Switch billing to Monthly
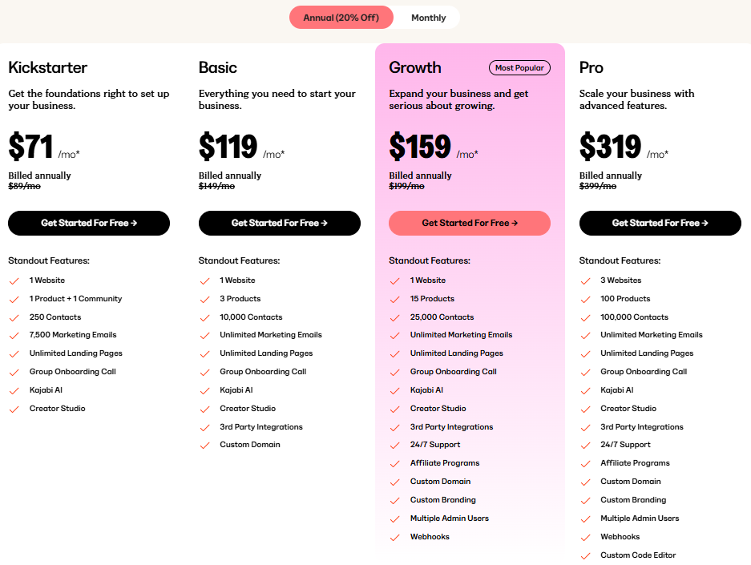The height and width of the screenshot is (565, 751). pos(428,17)
